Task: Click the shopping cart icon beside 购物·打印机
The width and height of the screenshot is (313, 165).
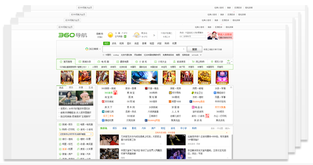Action: tap(60, 129)
